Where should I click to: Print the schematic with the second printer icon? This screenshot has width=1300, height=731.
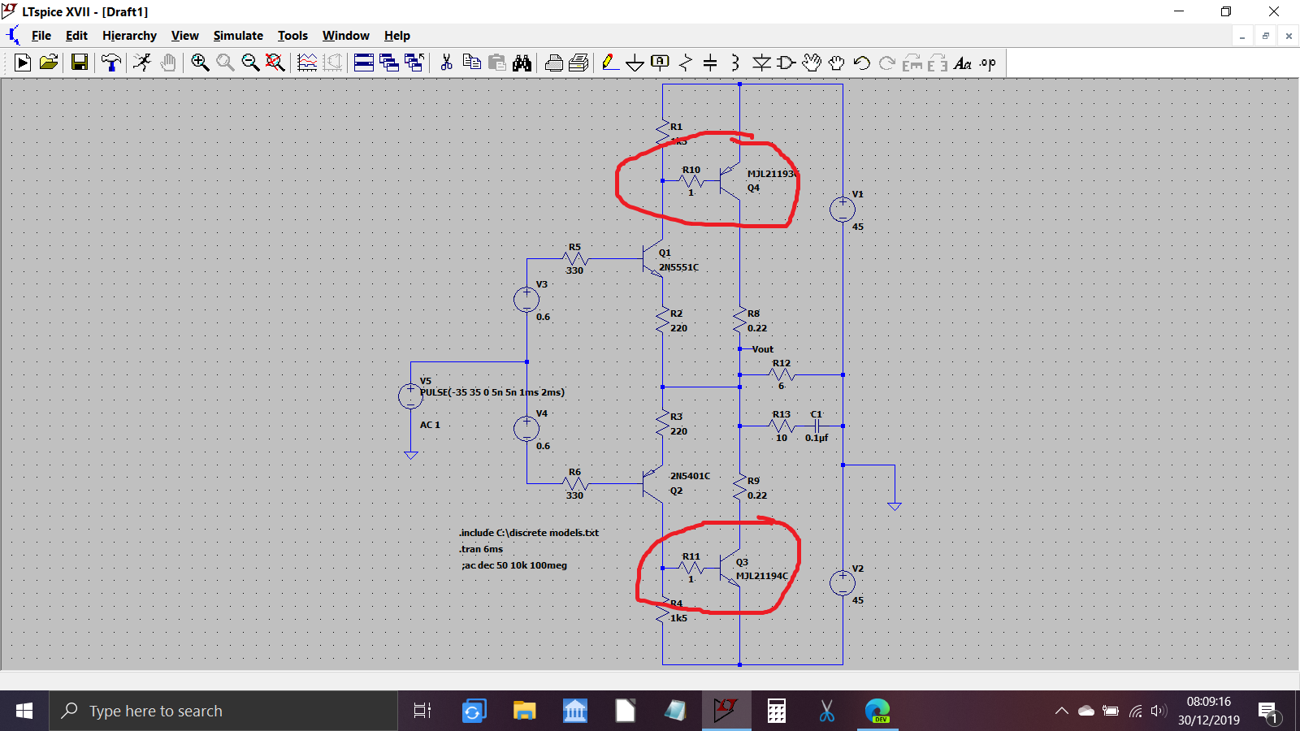coord(578,63)
